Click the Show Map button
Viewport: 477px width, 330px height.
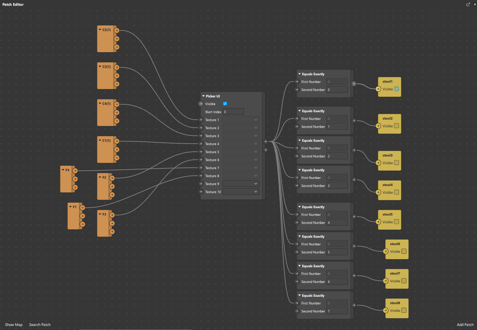point(14,325)
